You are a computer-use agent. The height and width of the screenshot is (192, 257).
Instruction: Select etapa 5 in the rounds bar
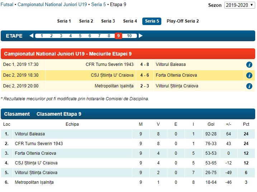point(80,36)
